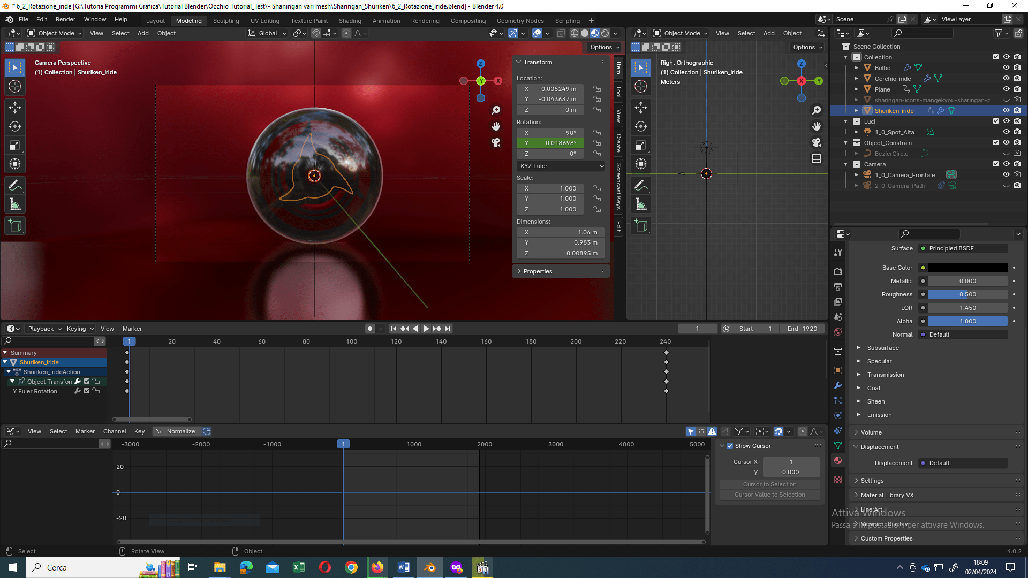Viewport: 1028px width, 578px height.
Task: Hide the Bulbo object in the viewport
Action: click(1006, 68)
